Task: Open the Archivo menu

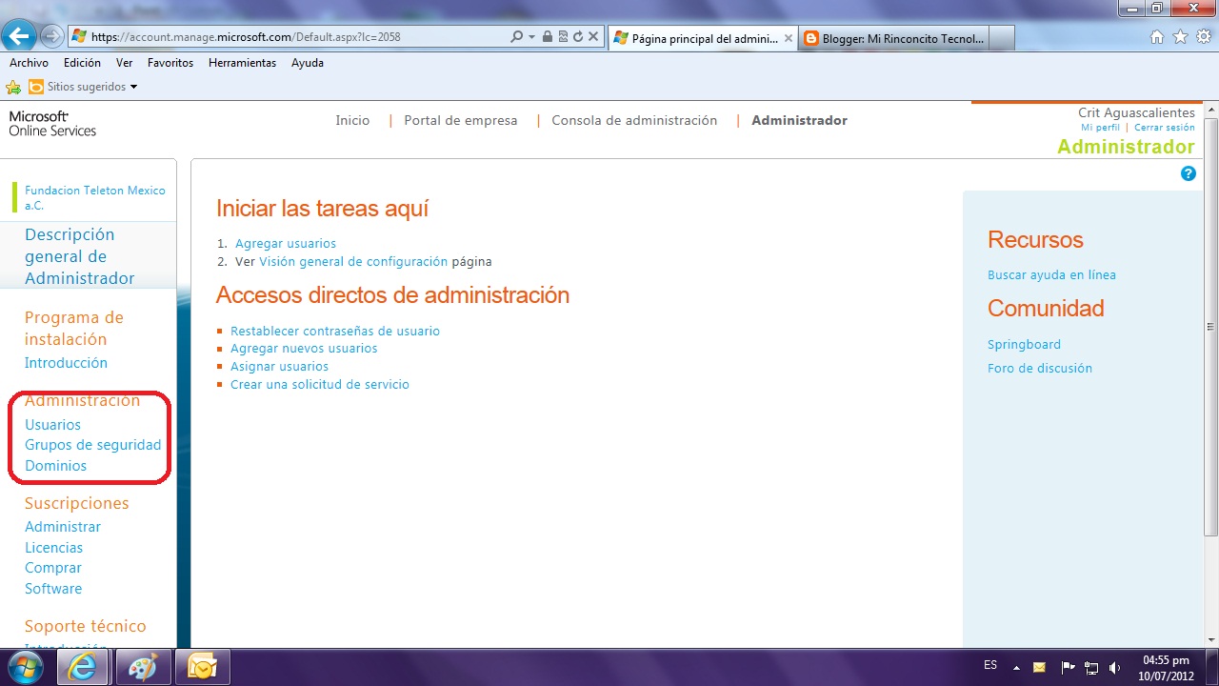Action: (x=29, y=63)
